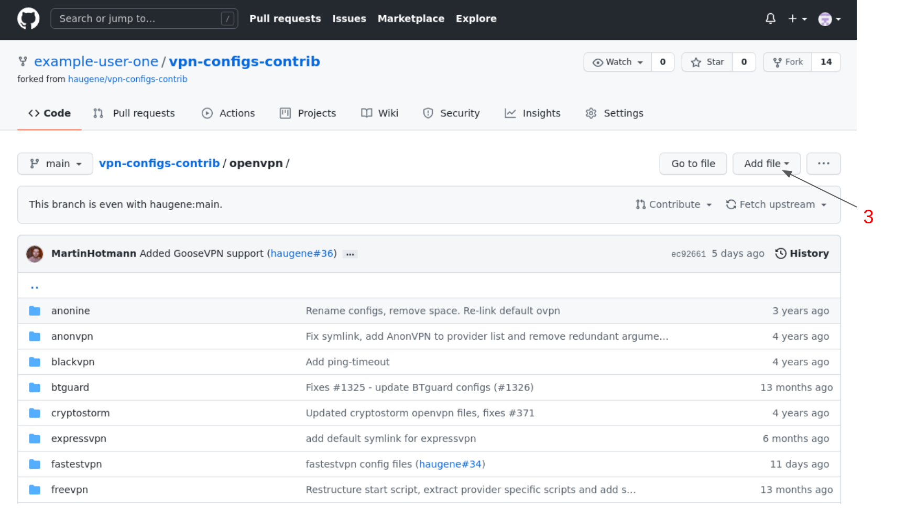Switch to the Projects tab
906x518 pixels.
point(308,113)
